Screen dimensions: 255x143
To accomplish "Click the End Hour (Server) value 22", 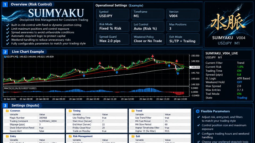I will click(103, 124).
